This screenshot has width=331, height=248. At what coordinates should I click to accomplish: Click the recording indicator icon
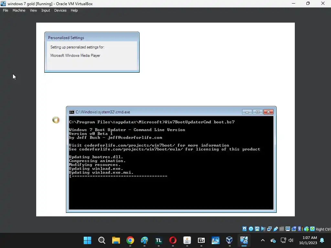[294, 229]
